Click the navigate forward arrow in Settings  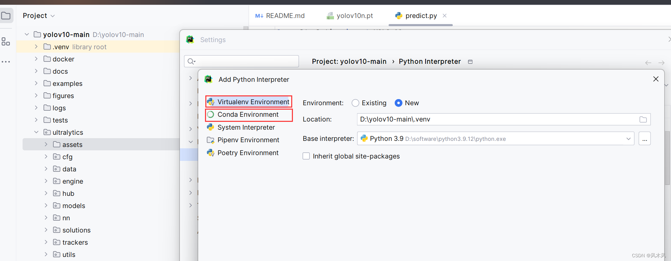661,63
